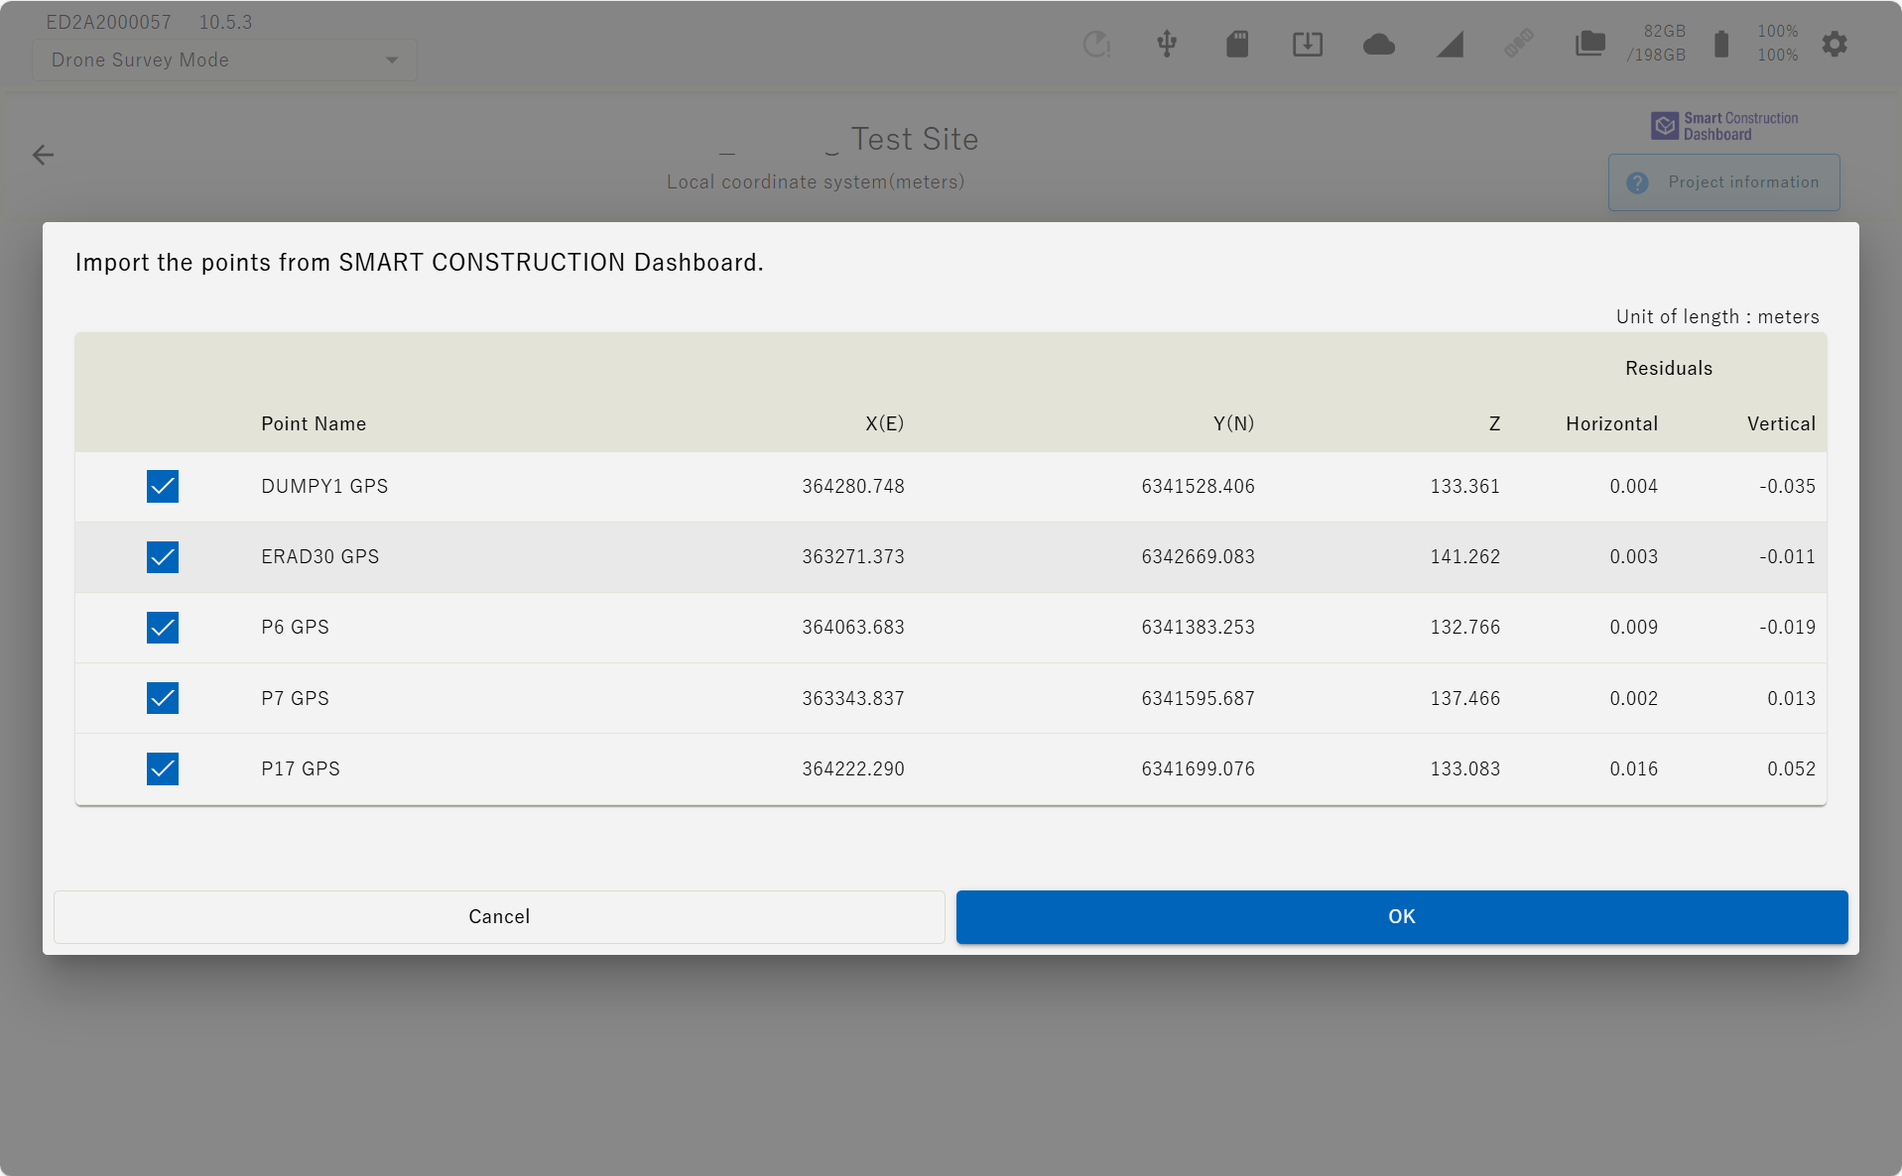This screenshot has height=1176, width=1902.
Task: Open Project information
Action: coord(1724,182)
